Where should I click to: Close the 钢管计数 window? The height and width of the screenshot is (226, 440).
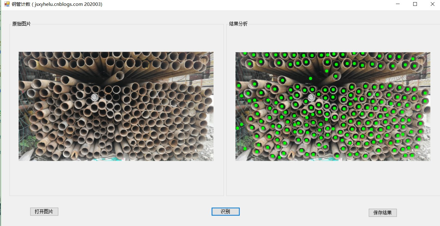pos(432,4)
